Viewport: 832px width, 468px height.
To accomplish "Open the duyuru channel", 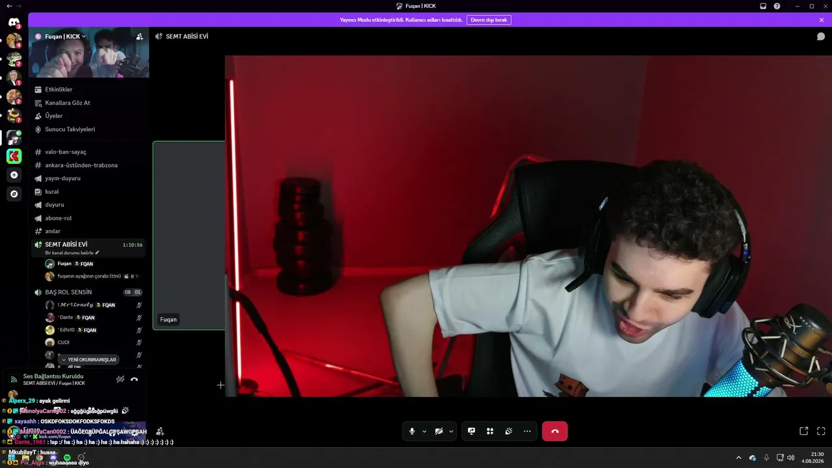I will [88, 205].
